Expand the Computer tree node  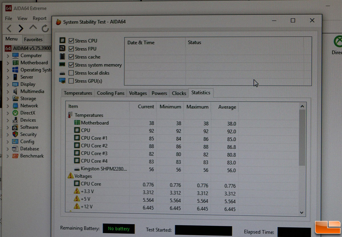click(x=8, y=55)
